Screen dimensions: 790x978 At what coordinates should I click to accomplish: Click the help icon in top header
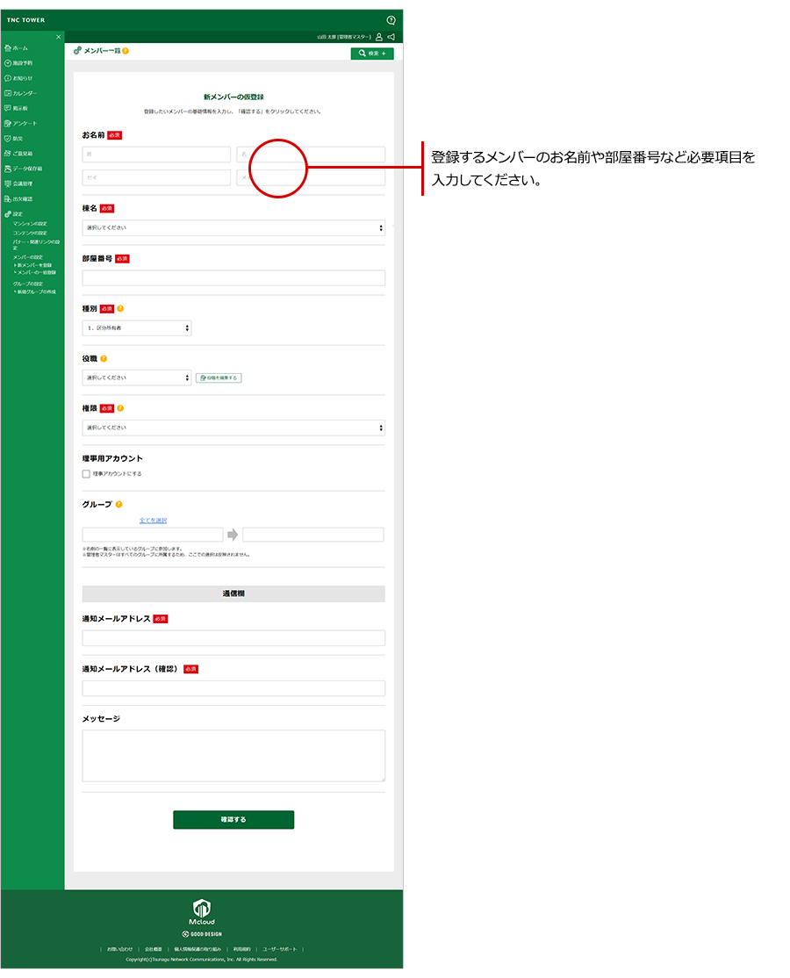tap(391, 19)
